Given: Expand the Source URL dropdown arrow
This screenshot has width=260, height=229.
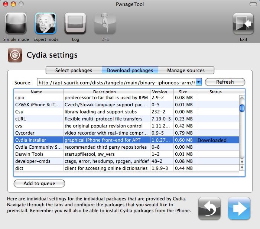Looking at the screenshot, I should click(199, 82).
